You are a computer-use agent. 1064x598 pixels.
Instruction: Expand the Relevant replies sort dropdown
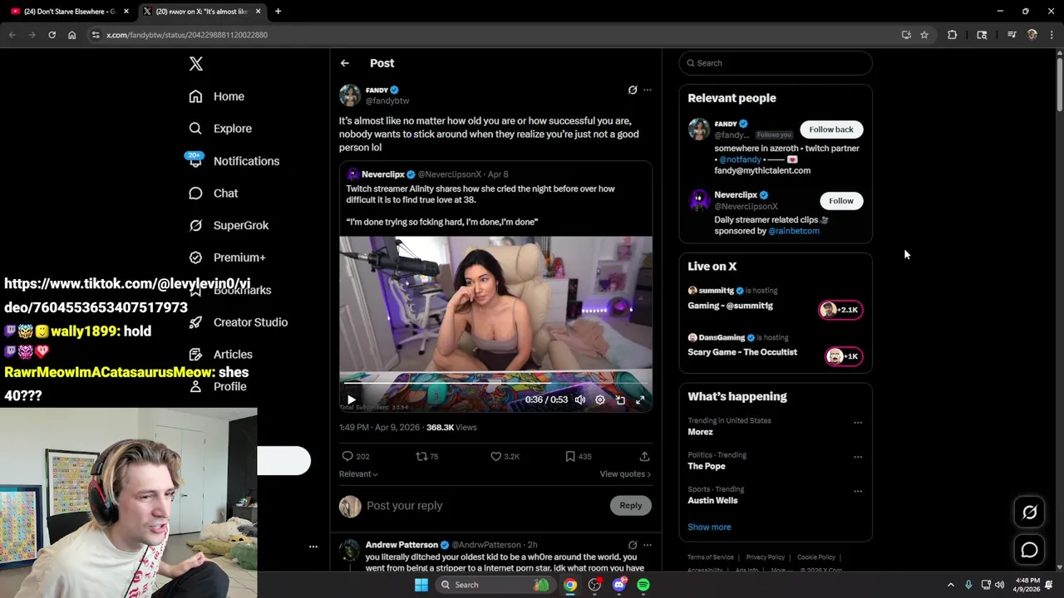tap(358, 474)
